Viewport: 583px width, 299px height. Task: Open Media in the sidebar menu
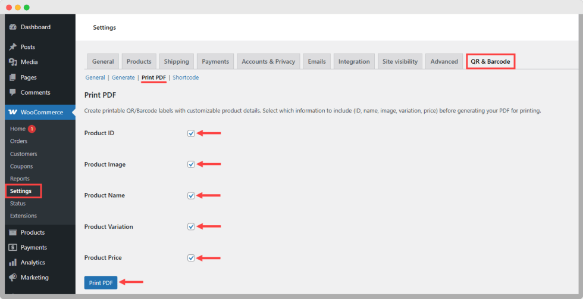29,62
